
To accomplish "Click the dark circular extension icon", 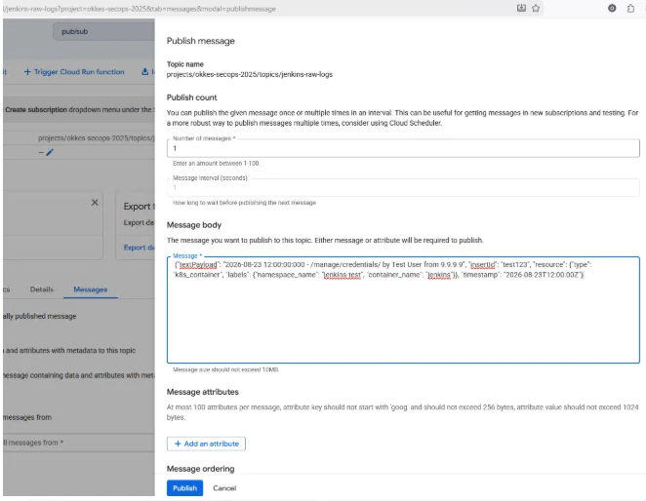I will (612, 8).
